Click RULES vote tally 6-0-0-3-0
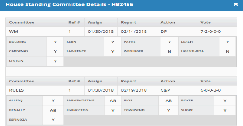Image resolution: width=243 pixels, height=126 pixels. click(210, 90)
